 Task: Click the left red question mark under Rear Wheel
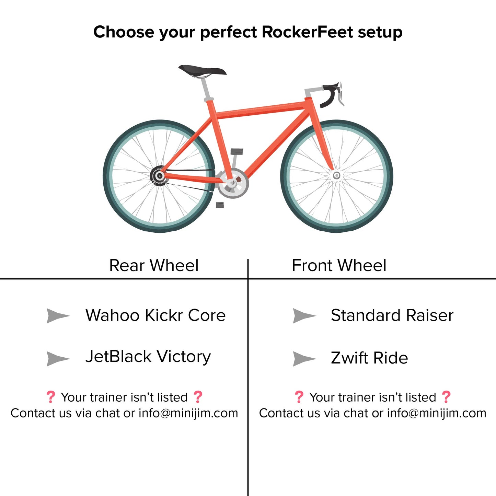point(50,397)
